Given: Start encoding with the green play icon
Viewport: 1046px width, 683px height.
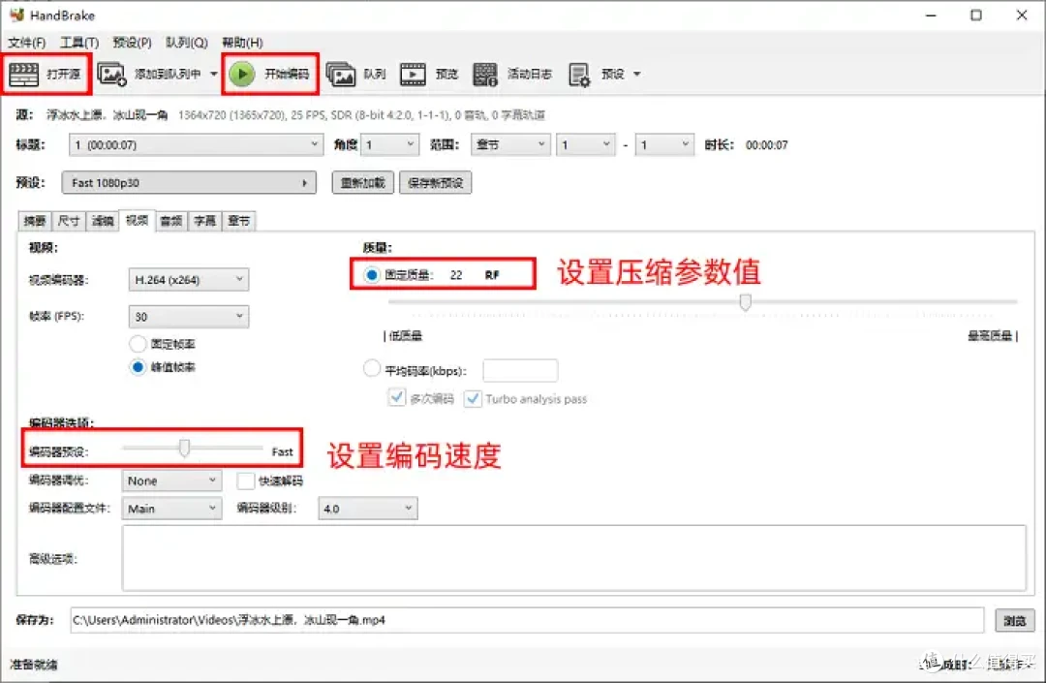Looking at the screenshot, I should pos(242,74).
